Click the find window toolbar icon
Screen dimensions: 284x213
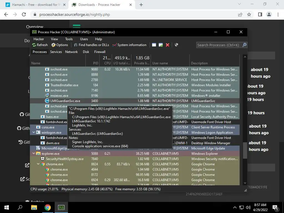[154, 45]
